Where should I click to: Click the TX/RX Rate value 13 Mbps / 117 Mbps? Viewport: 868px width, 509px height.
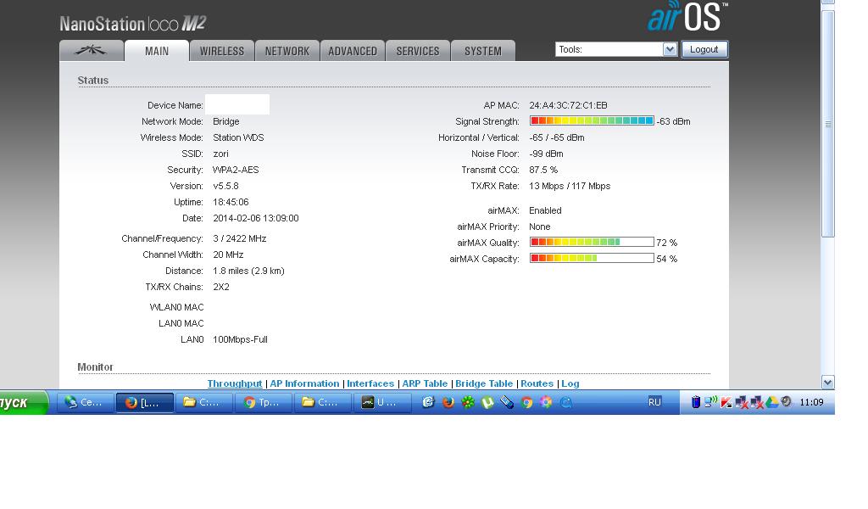570,186
